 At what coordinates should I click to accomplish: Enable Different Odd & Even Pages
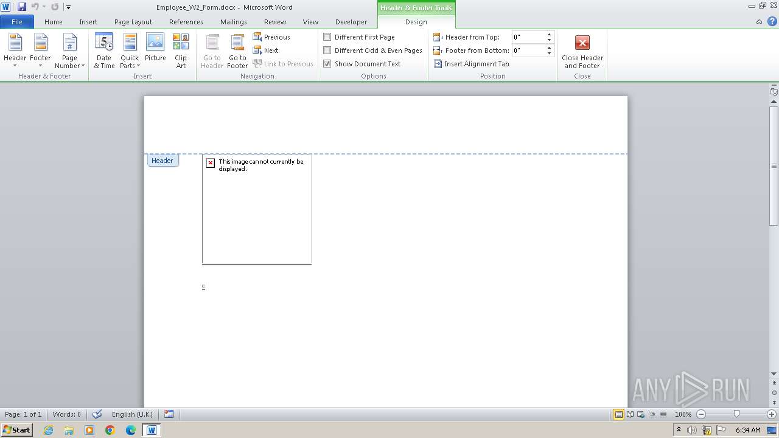coord(372,50)
